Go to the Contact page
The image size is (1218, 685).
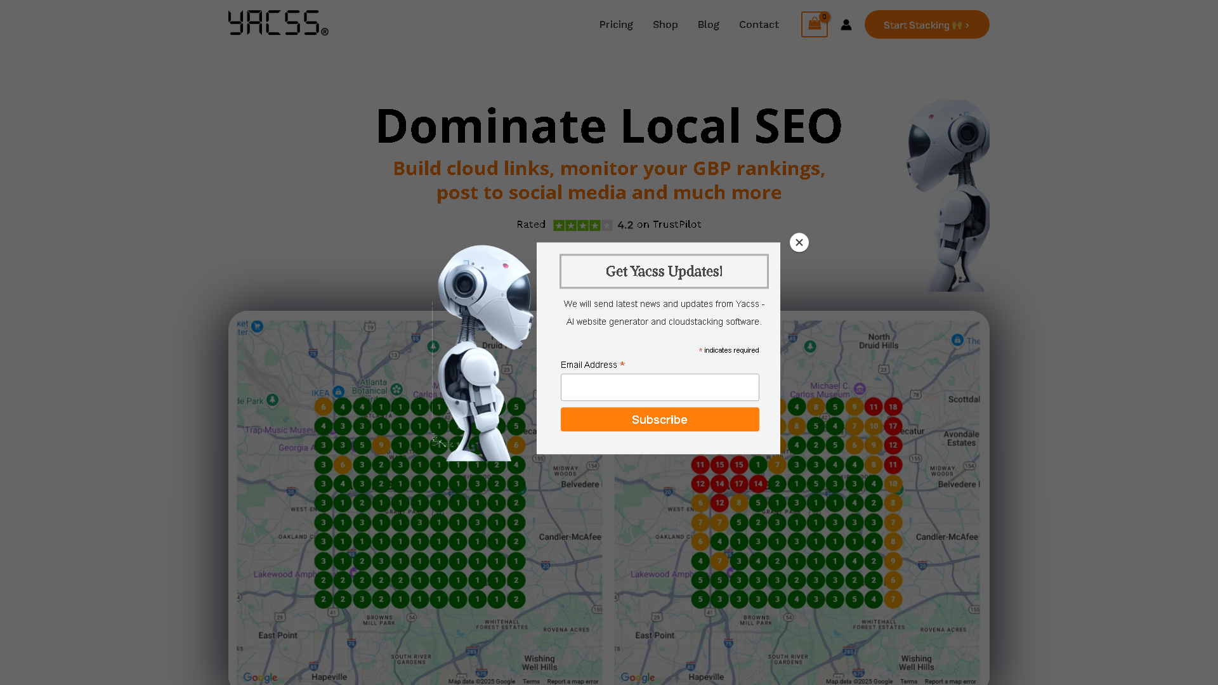point(759,24)
